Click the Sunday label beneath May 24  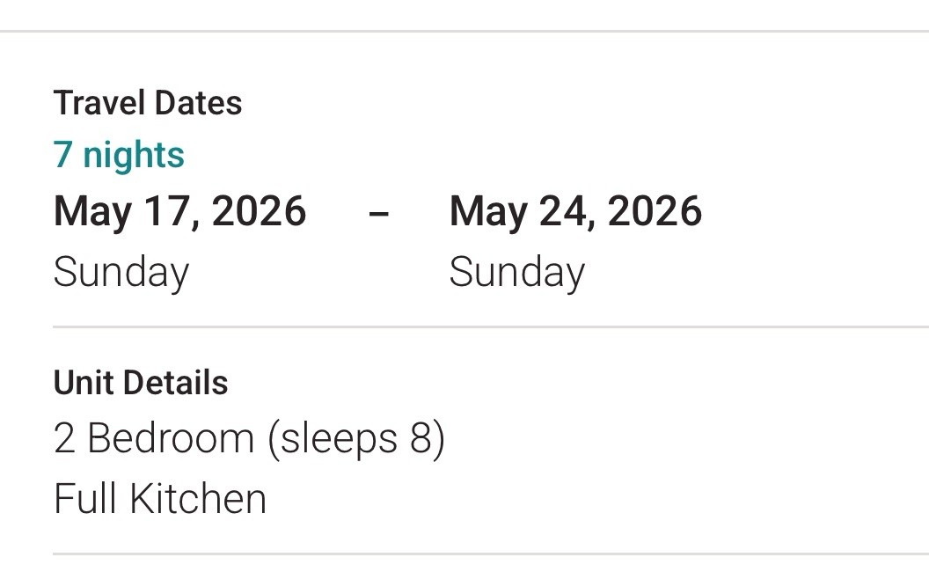(x=516, y=273)
